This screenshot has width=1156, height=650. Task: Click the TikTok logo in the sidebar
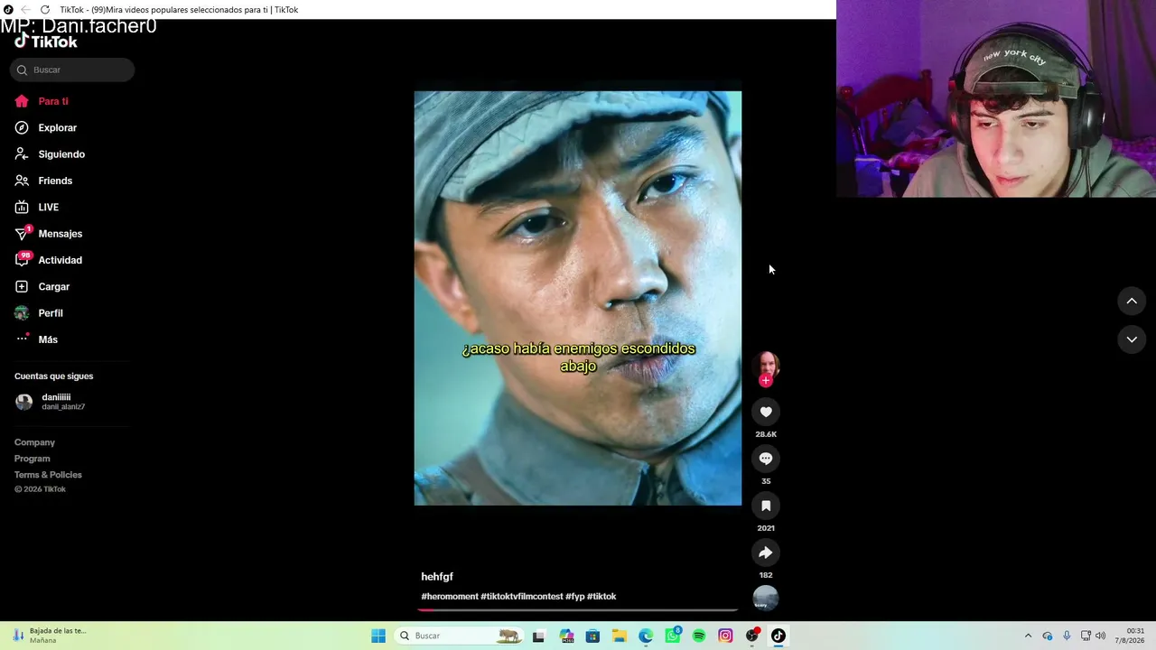(46, 42)
